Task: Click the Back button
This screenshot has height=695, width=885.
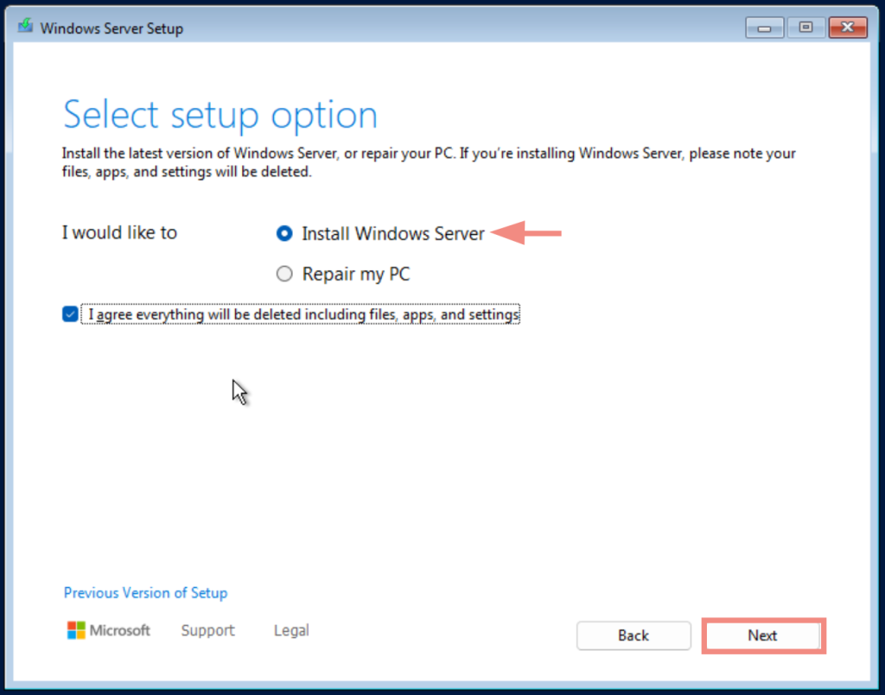Action: click(634, 635)
